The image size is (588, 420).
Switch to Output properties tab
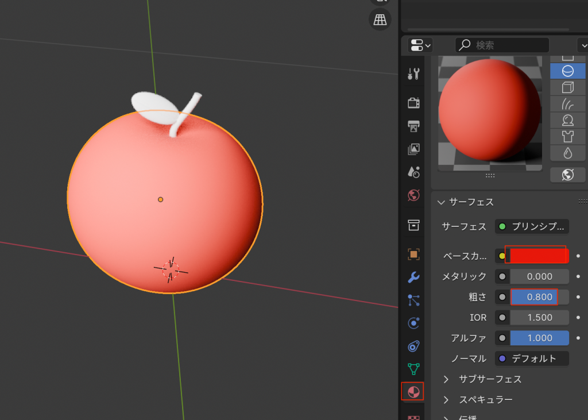(x=413, y=126)
